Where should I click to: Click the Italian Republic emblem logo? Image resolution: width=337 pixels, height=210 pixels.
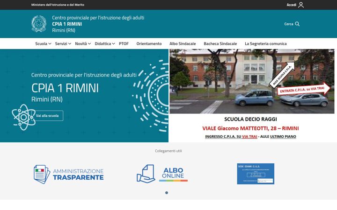39,24
